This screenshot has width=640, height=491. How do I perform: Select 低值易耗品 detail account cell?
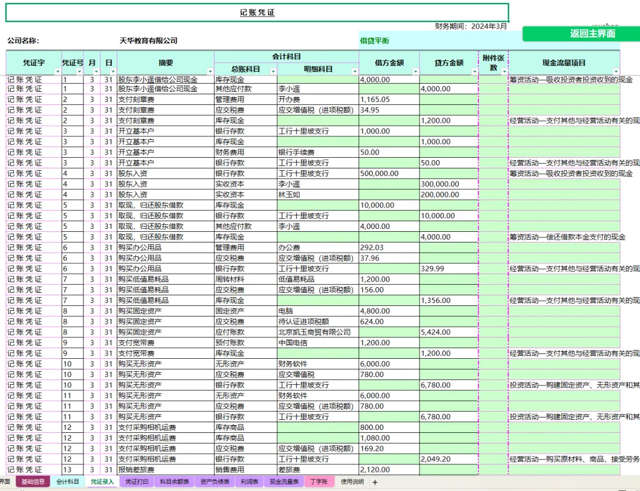click(318, 279)
